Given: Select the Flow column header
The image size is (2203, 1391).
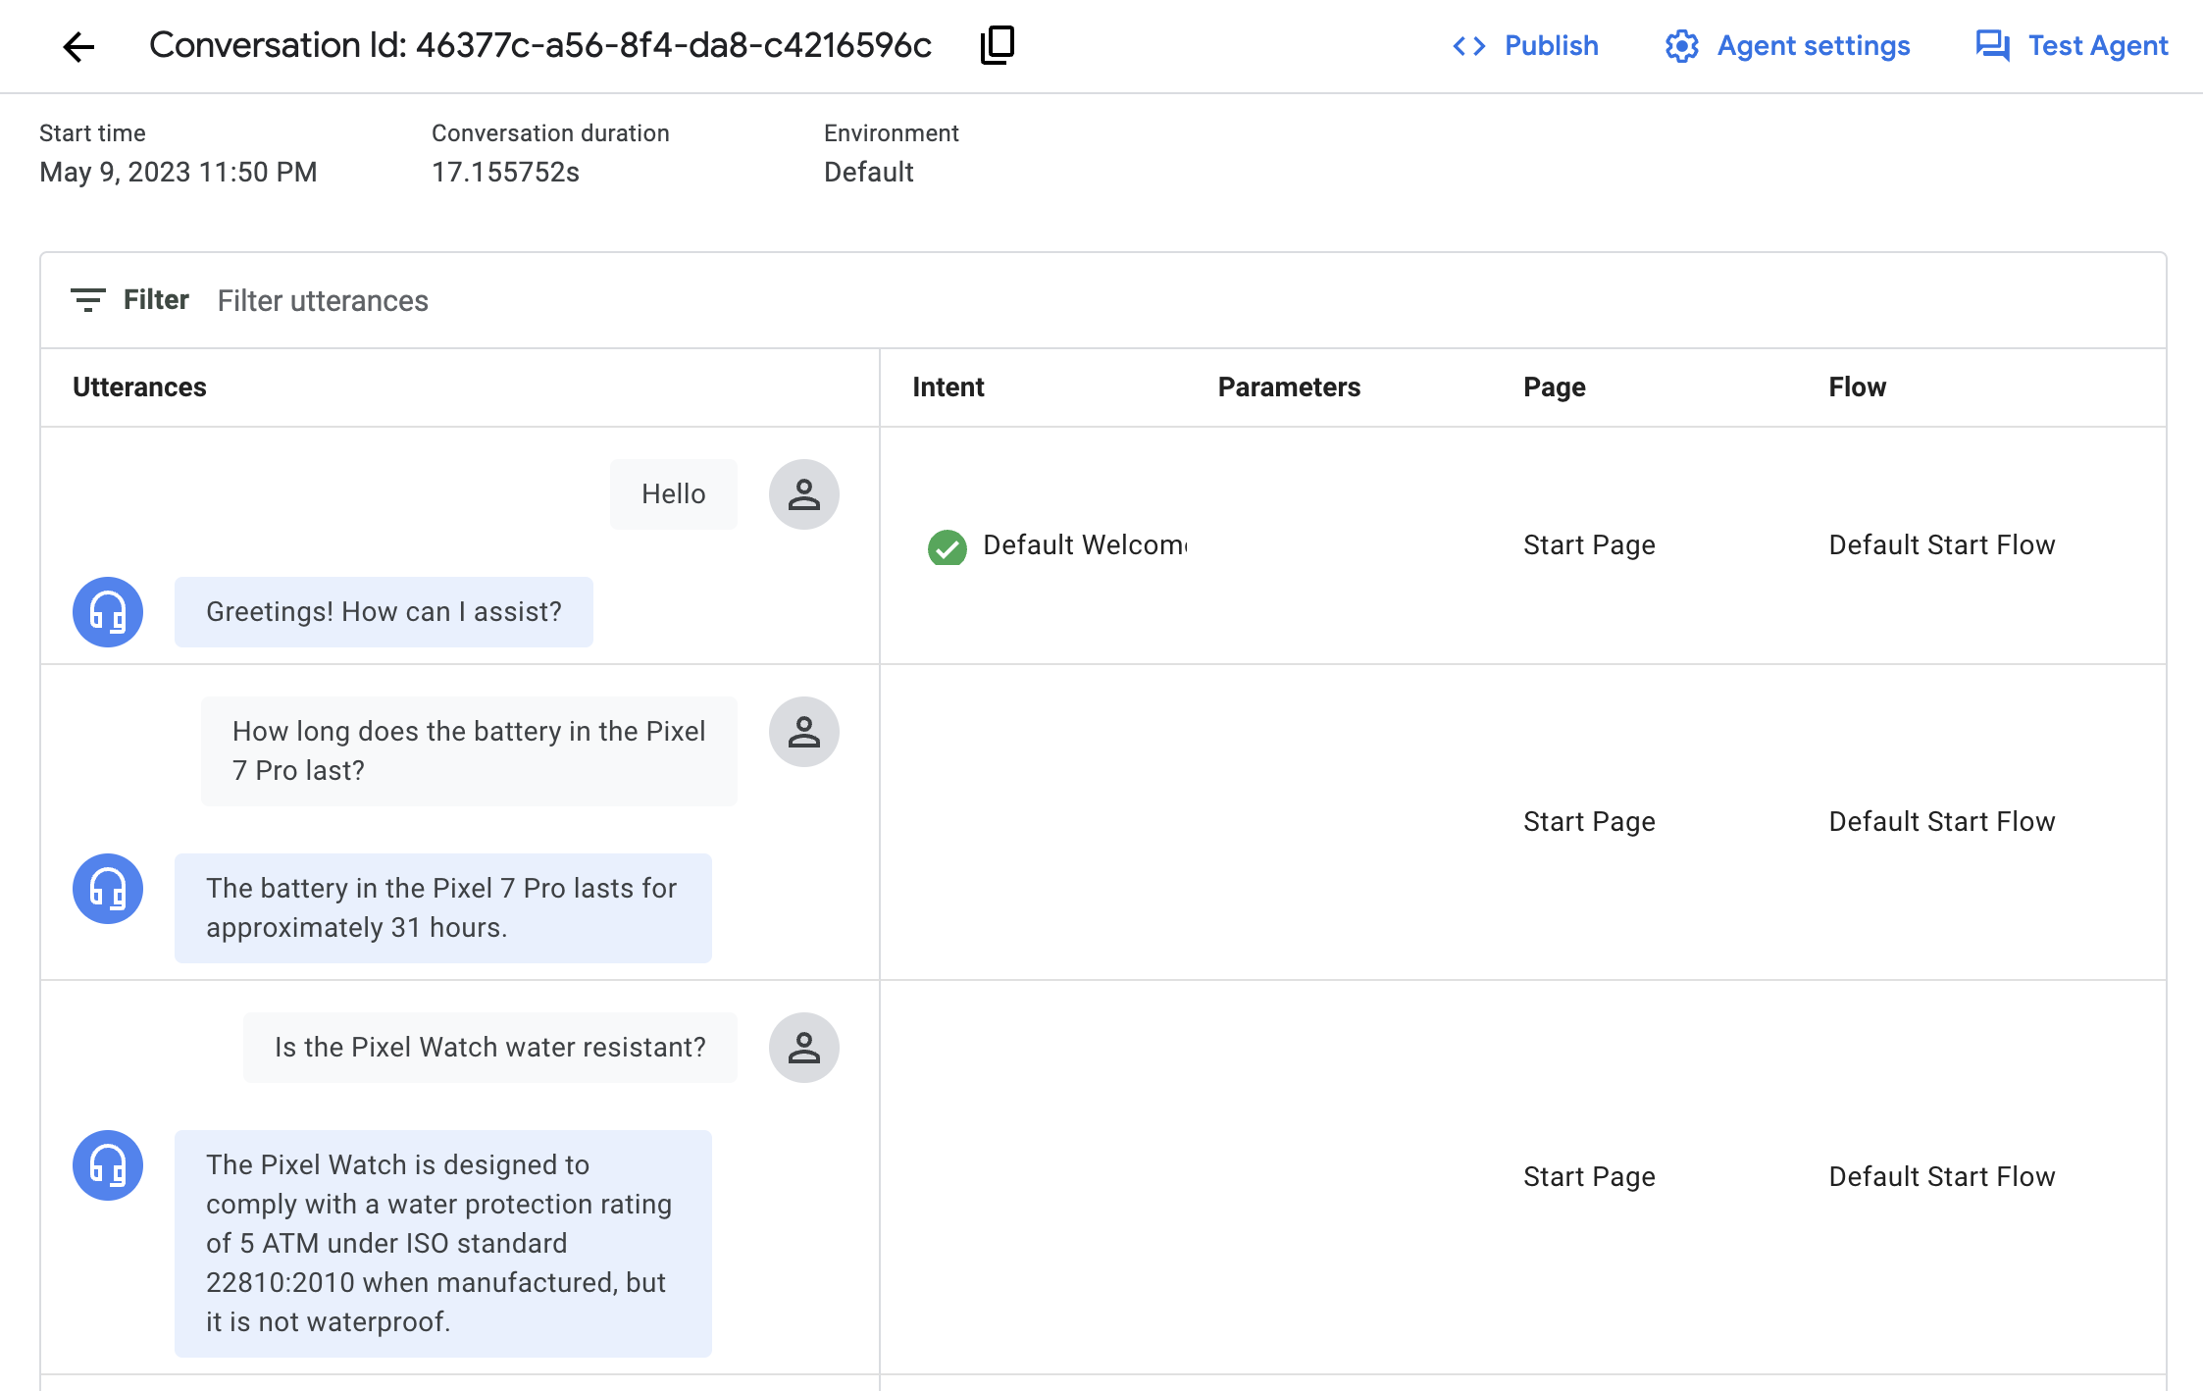Looking at the screenshot, I should point(1857,386).
